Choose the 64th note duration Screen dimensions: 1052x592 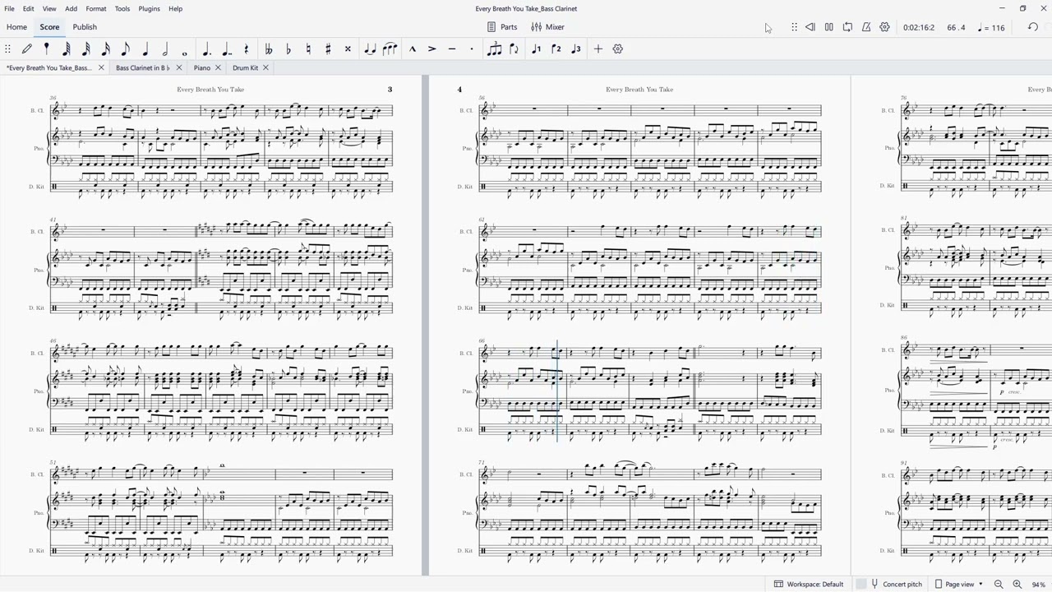(67, 49)
